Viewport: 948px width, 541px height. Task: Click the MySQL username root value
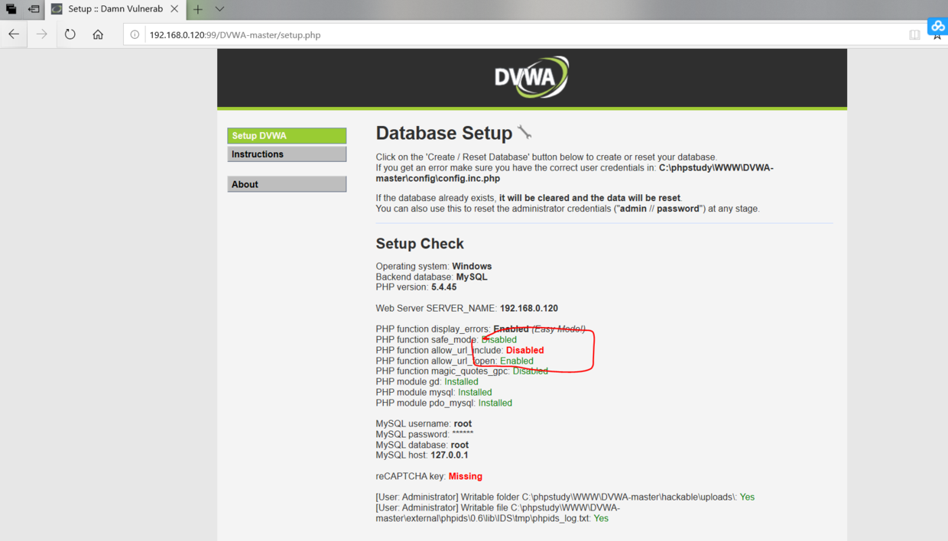coord(463,423)
